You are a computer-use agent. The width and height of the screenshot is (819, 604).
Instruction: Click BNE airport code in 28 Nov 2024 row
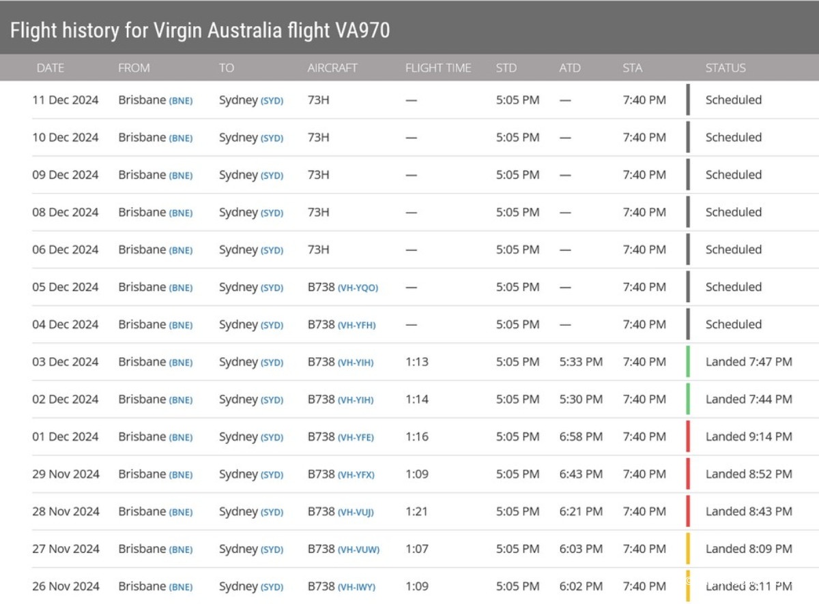(181, 513)
